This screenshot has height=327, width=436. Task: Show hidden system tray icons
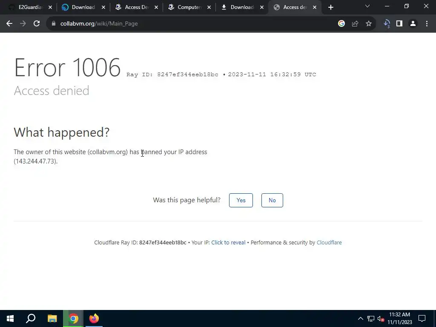[x=360, y=318]
